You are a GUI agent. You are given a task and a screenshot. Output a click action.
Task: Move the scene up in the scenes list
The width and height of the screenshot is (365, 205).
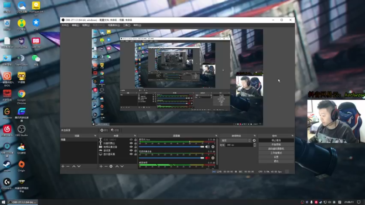pos(74,166)
